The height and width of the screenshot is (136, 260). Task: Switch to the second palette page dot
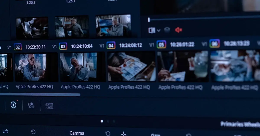click(x=108, y=122)
